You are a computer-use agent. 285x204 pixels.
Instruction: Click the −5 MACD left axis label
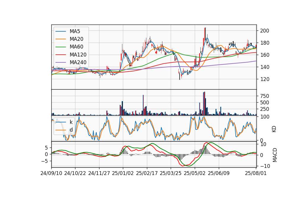[x=45, y=161]
